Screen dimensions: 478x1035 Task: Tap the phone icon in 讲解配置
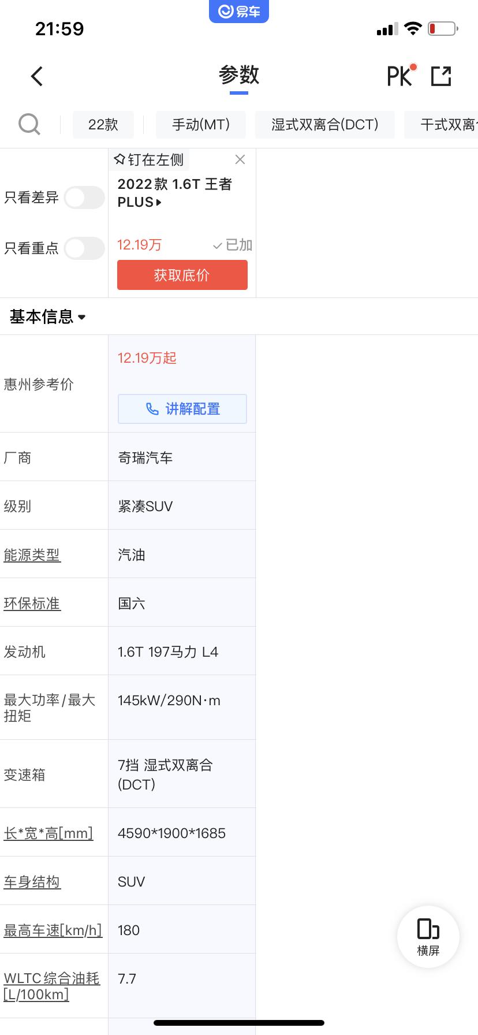click(x=152, y=409)
